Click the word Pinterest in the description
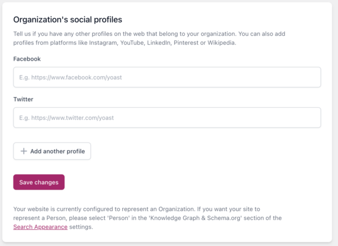This screenshot has width=338, height=246. (186, 43)
